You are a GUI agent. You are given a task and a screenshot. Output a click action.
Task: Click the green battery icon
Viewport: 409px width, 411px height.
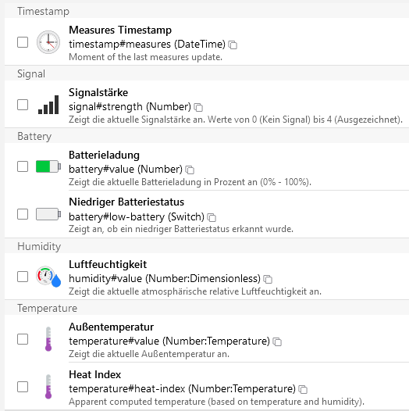(48, 166)
